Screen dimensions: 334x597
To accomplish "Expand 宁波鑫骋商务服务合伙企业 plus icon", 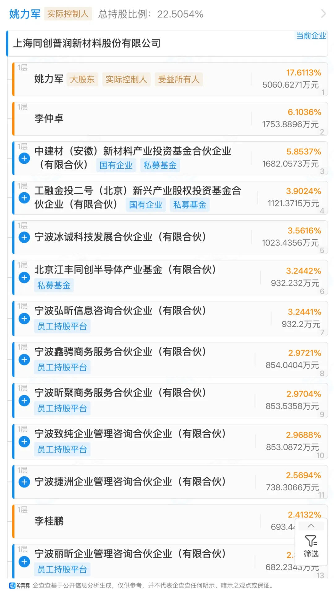I will click(x=24, y=360).
